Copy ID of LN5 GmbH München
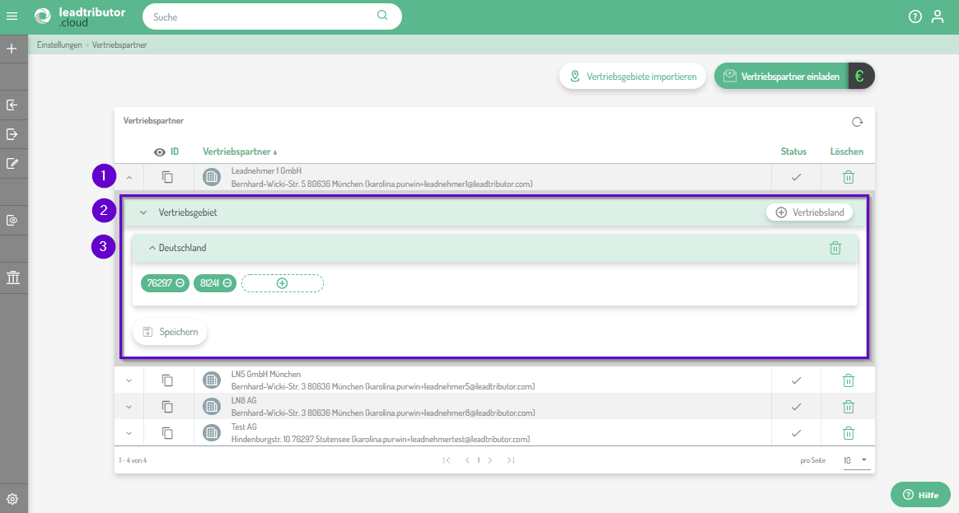 [167, 380]
